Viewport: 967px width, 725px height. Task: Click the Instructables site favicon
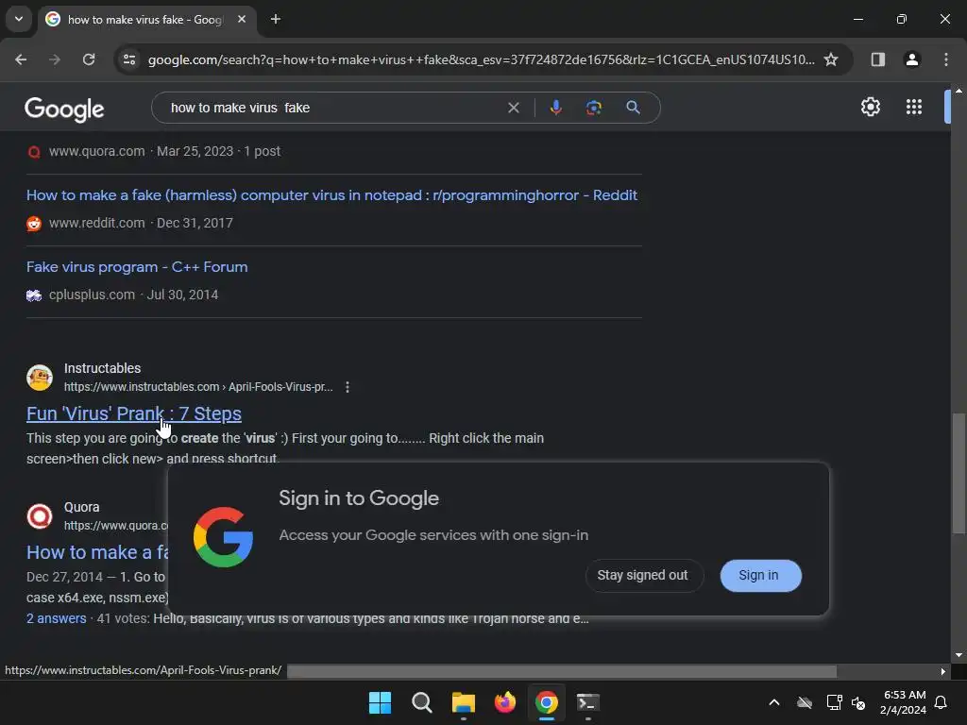(40, 378)
